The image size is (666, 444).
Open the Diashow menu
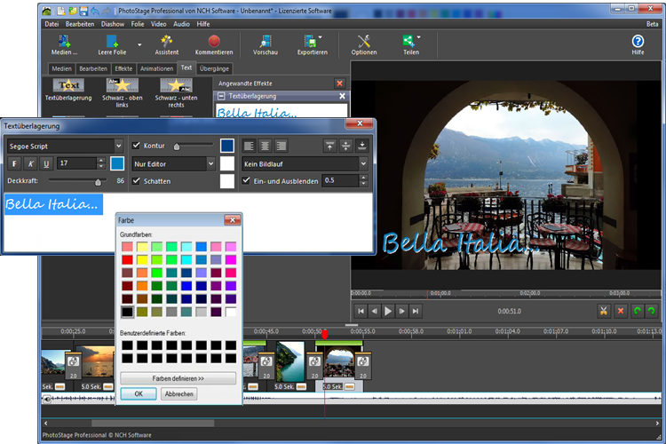(x=113, y=24)
